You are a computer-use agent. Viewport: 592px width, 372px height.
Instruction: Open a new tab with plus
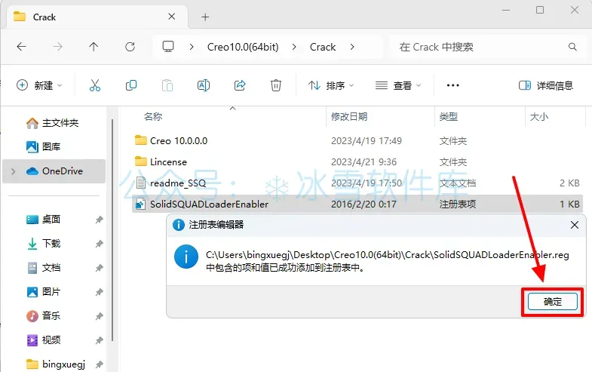[x=205, y=17]
